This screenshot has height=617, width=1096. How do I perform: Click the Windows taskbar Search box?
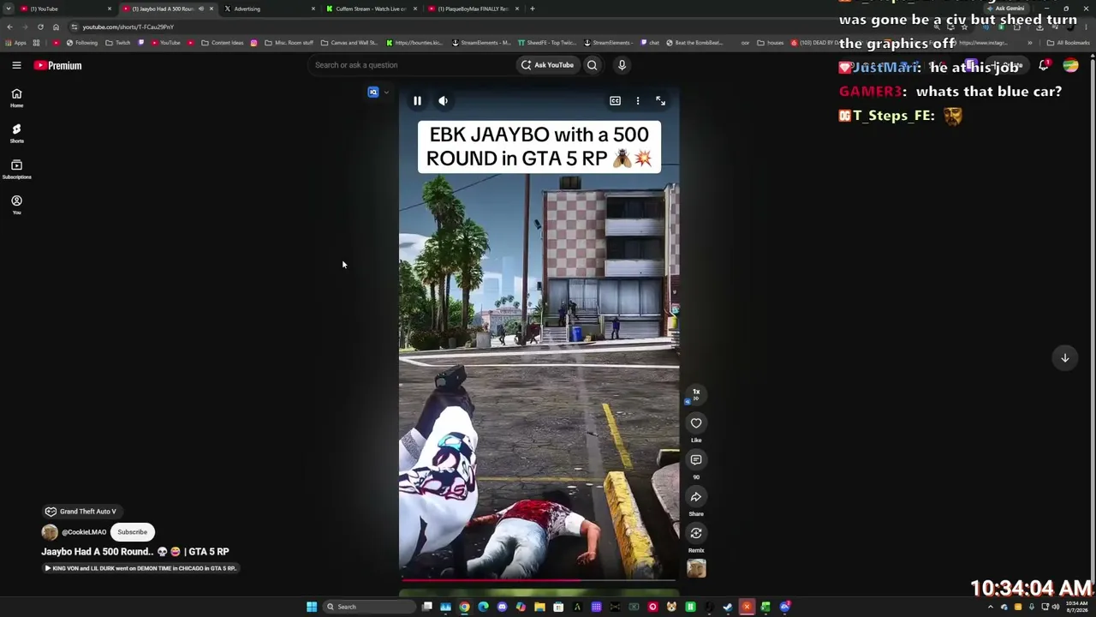click(x=367, y=607)
